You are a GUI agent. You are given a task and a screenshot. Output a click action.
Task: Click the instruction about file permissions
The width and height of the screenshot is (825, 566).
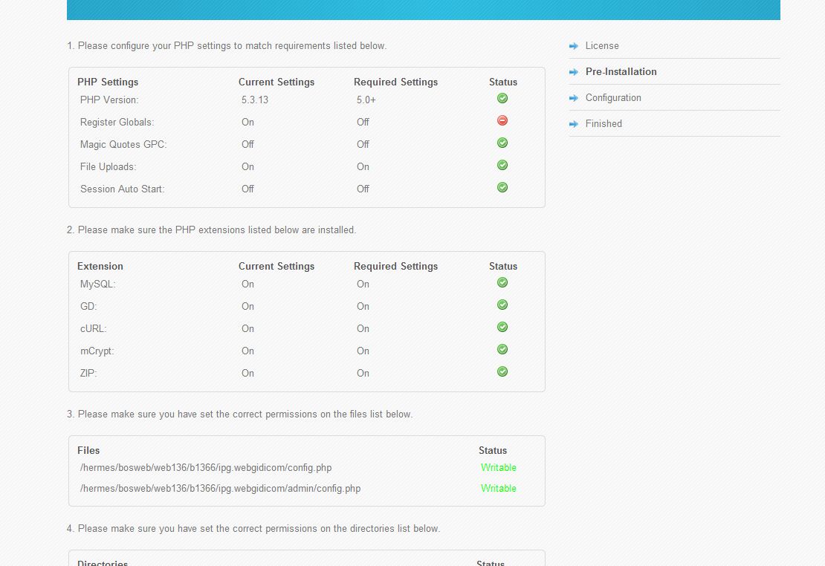point(240,414)
